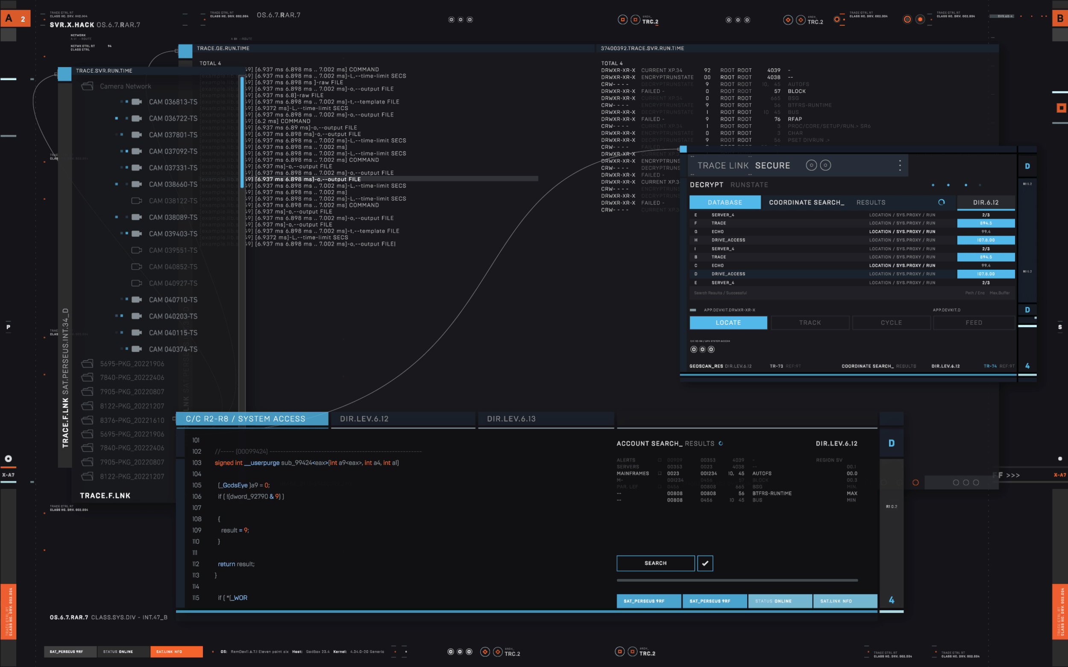1068x667 pixels.
Task: Click the refresh spinner beside RESULTS tab
Action: 941,202
